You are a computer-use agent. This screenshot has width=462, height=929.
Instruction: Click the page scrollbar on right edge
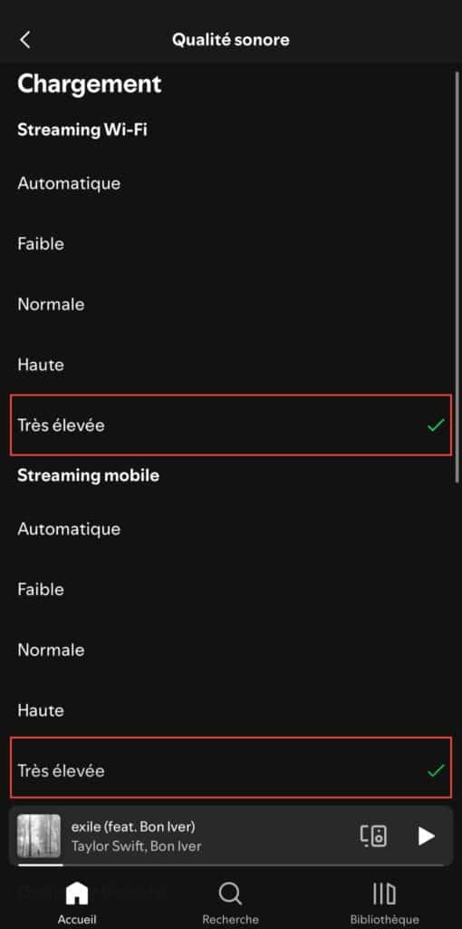pos(458,274)
